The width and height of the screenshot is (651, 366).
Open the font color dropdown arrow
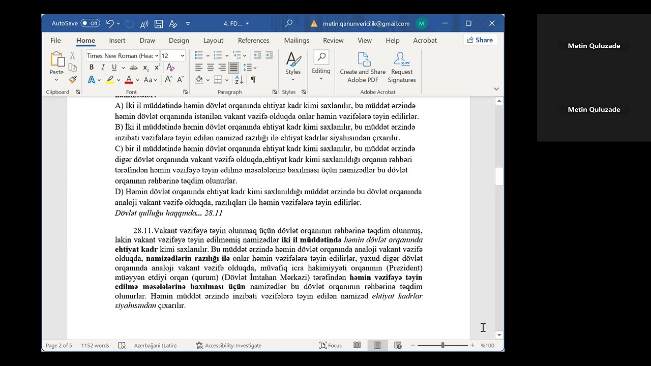137,80
